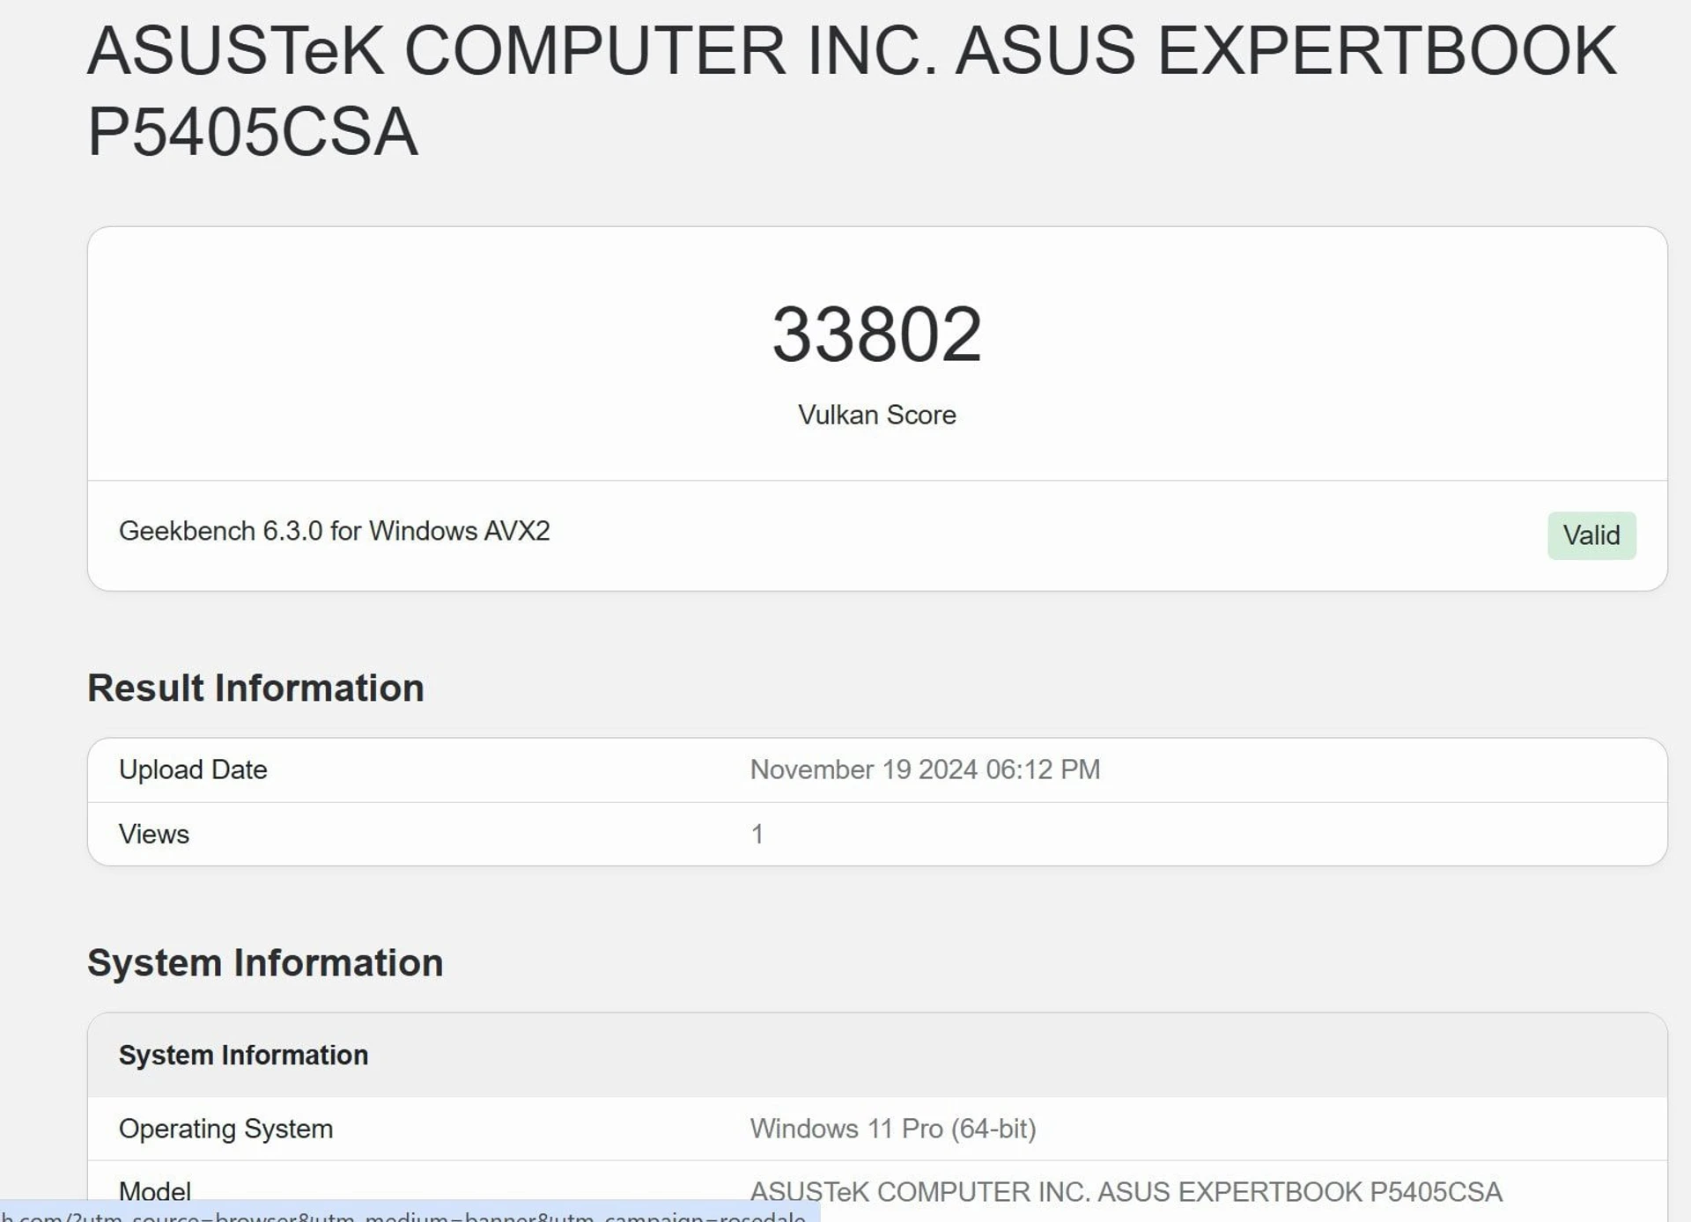The width and height of the screenshot is (1691, 1222).
Task: Click the Result Information heading
Action: [x=255, y=688]
